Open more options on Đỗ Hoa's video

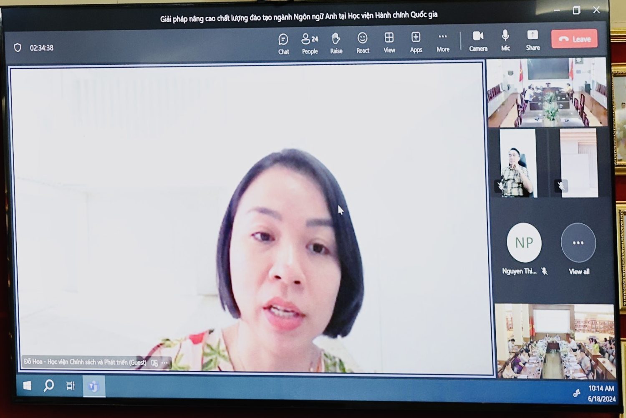[x=165, y=363]
